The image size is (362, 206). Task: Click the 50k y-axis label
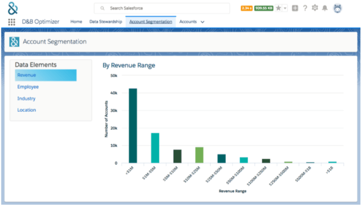click(x=114, y=76)
